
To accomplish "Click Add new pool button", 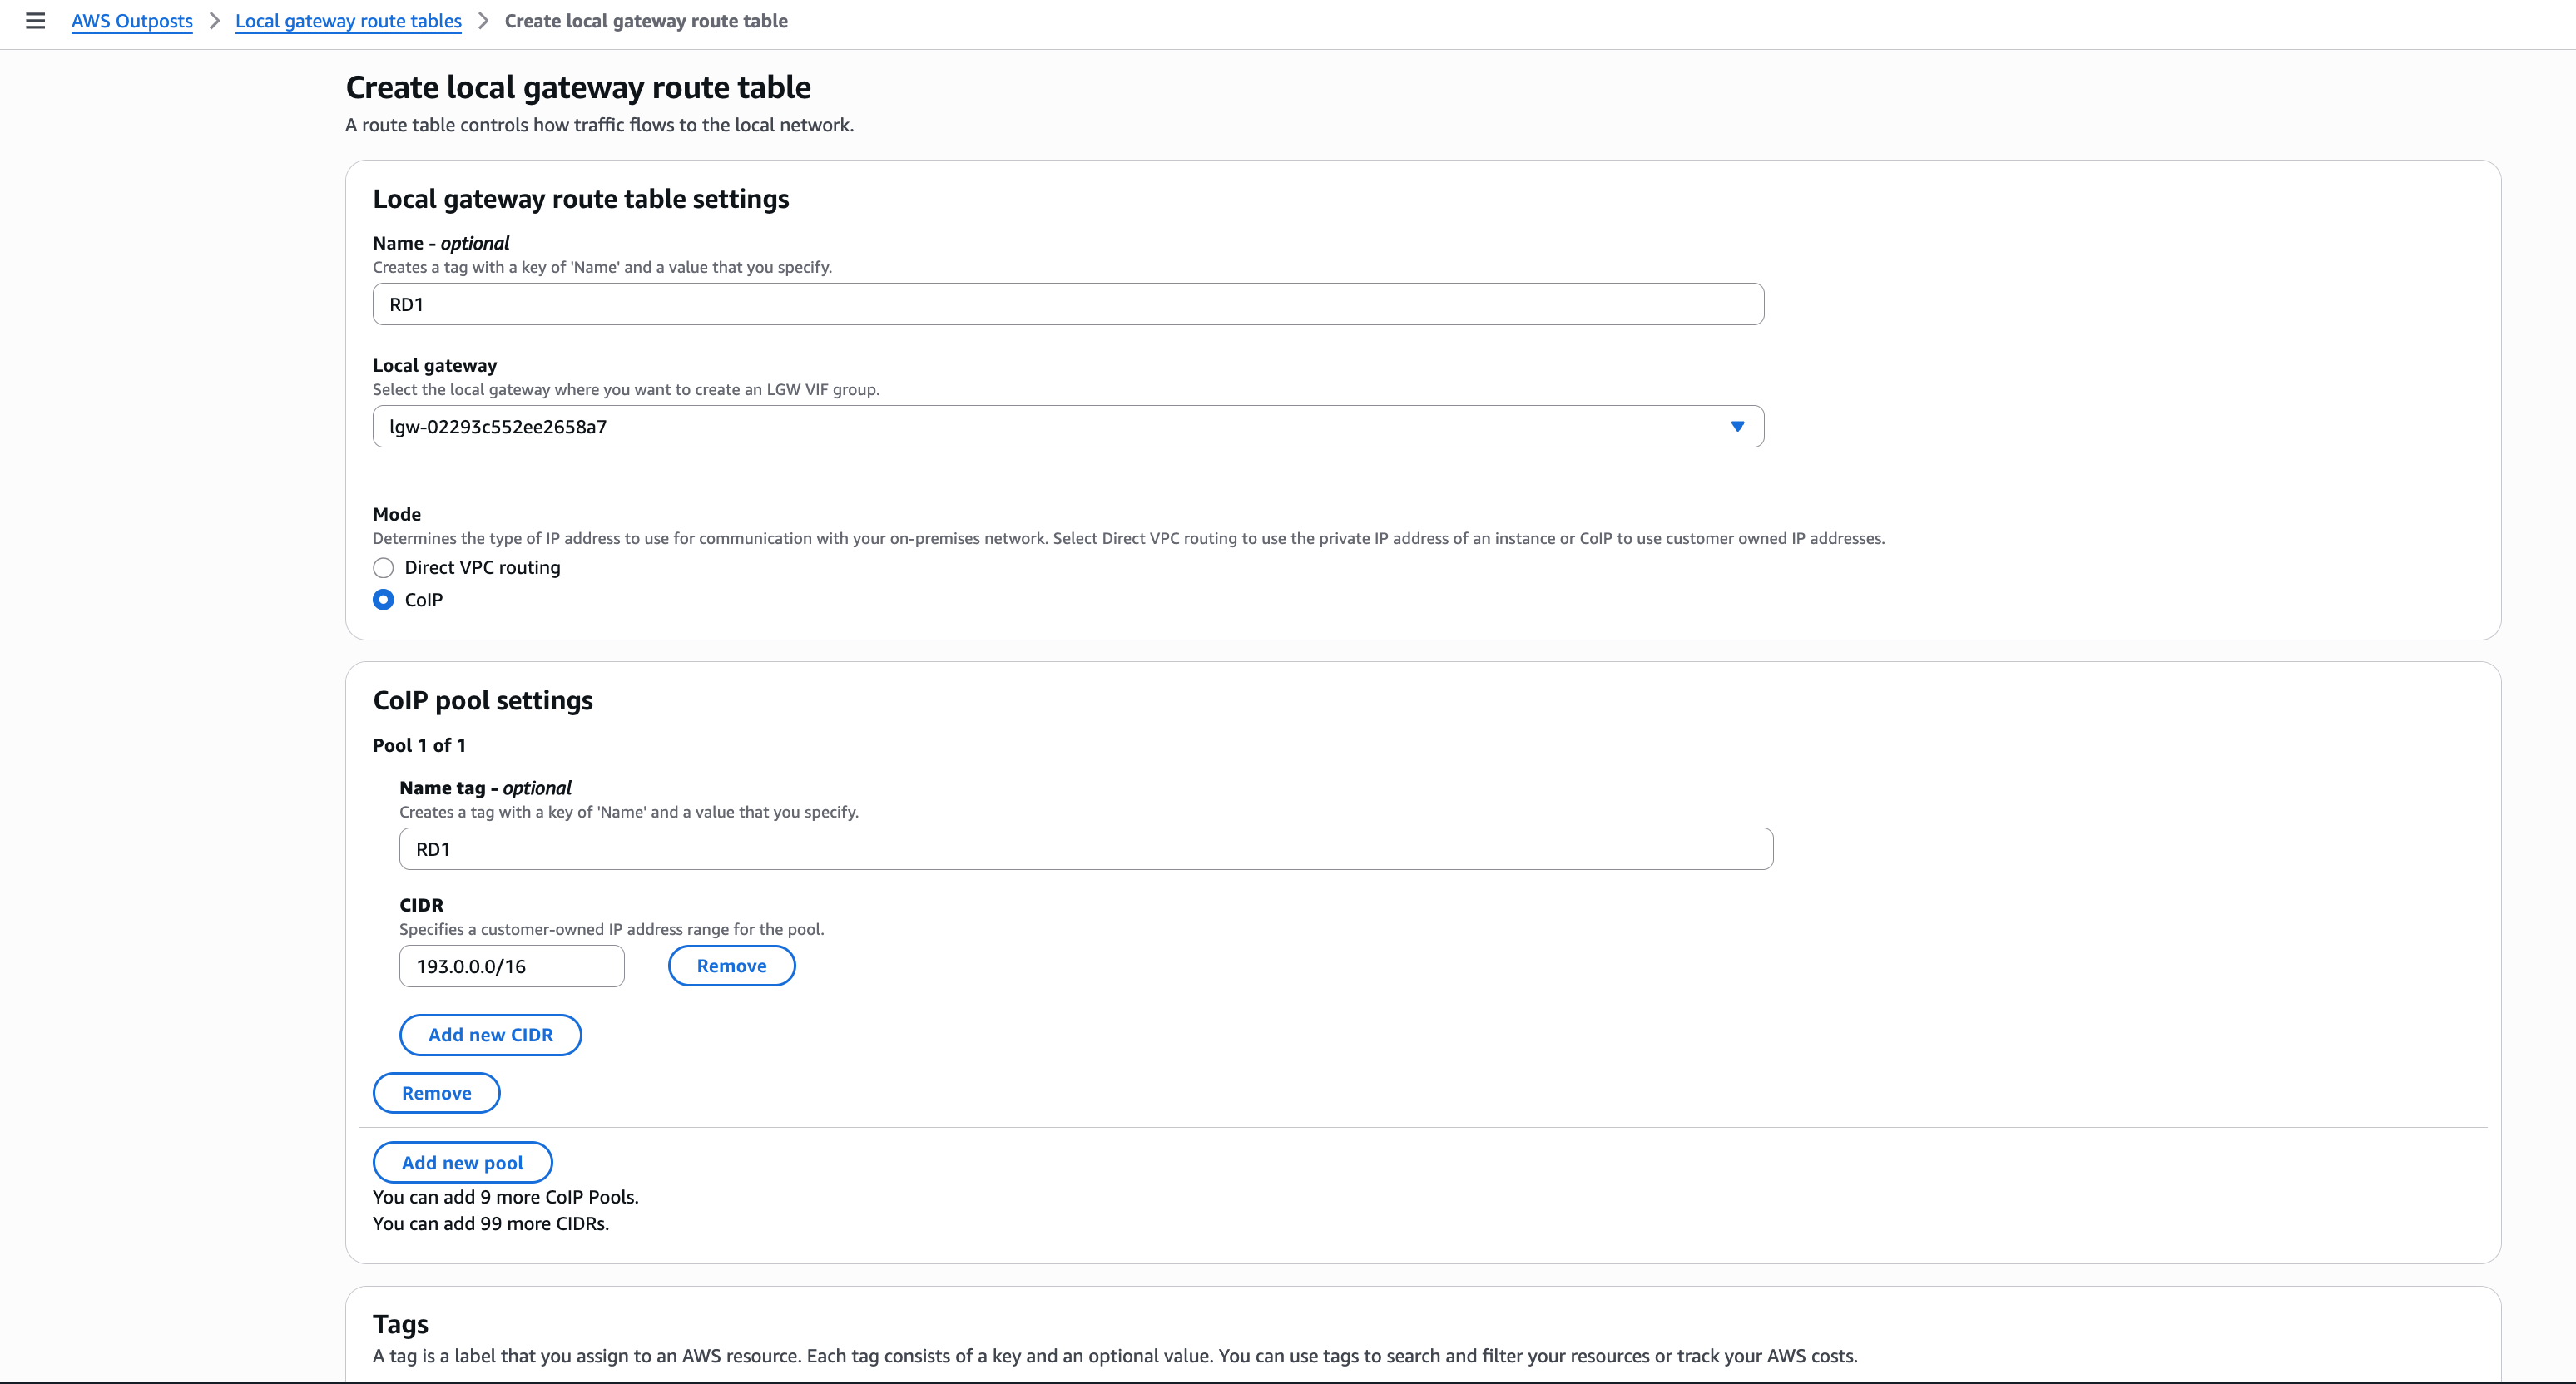I will (x=462, y=1163).
